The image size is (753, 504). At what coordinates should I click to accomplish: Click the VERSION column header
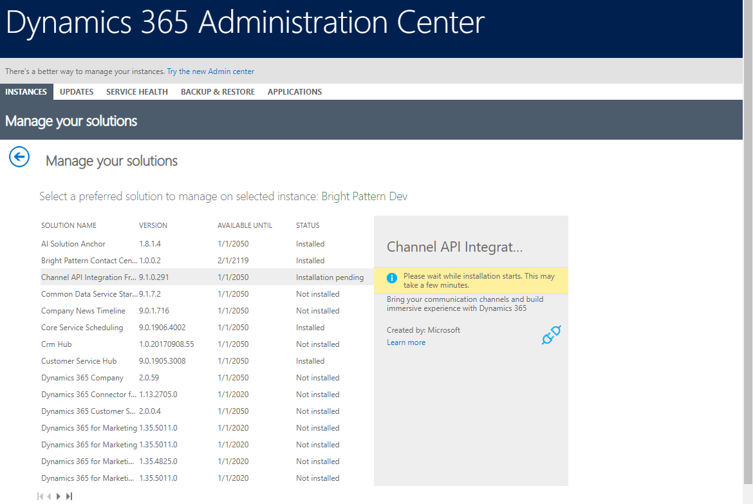pos(153,225)
